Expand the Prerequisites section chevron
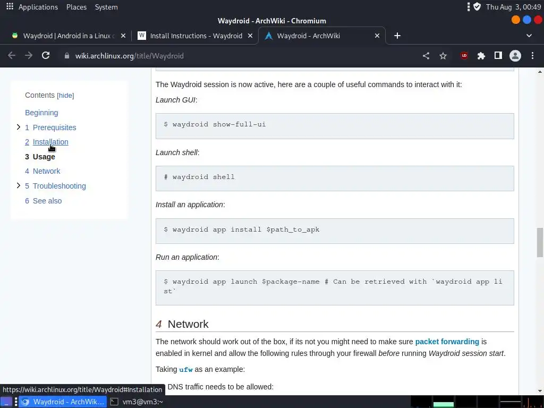Viewport: 544px width, 408px height. coord(19,127)
